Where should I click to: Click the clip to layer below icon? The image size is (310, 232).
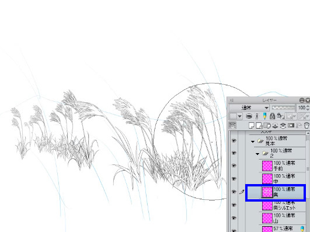(x=249, y=116)
